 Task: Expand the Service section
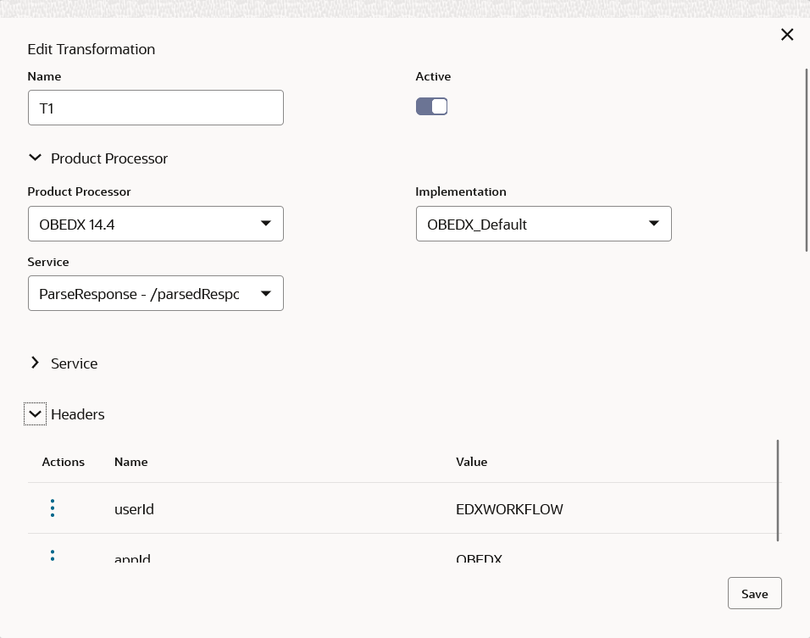(x=35, y=363)
